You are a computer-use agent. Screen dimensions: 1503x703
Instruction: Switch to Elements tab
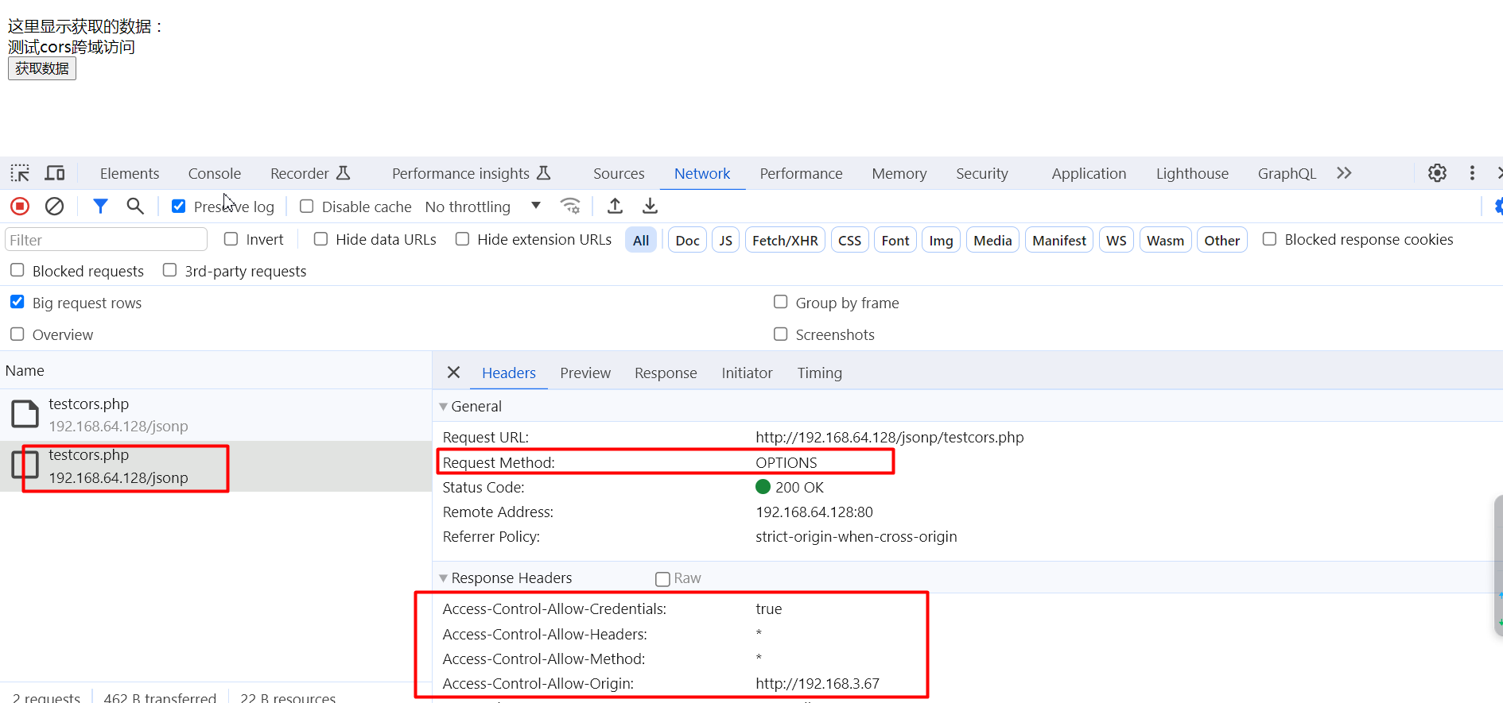tap(130, 173)
